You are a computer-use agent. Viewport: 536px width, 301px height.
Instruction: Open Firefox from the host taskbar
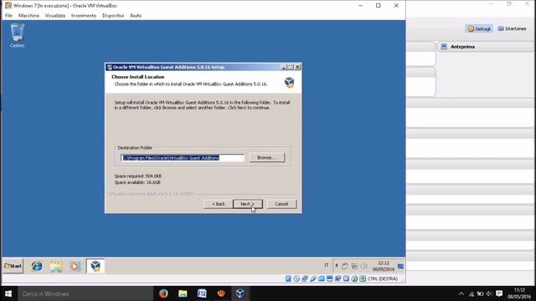(163, 293)
